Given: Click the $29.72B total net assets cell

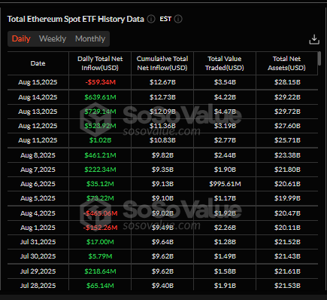Looking at the screenshot, I should (x=287, y=112).
